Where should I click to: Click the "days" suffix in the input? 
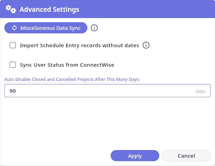tap(200, 91)
